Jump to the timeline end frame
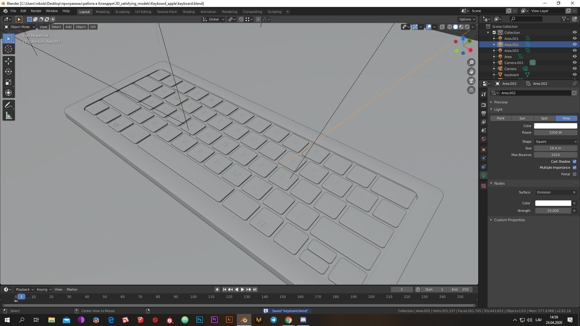The height and width of the screenshot is (326, 580). (x=255, y=289)
